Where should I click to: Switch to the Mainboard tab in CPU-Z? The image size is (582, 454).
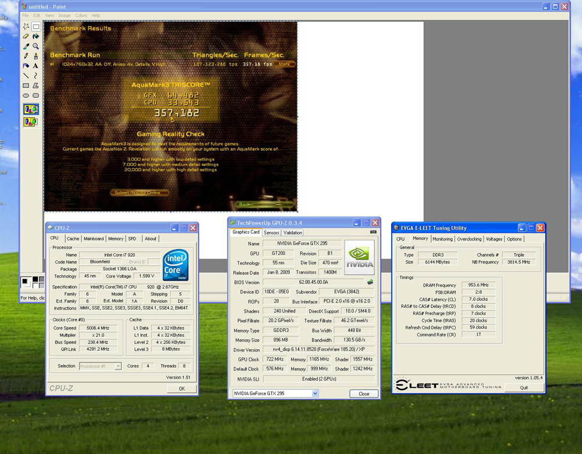coord(94,239)
